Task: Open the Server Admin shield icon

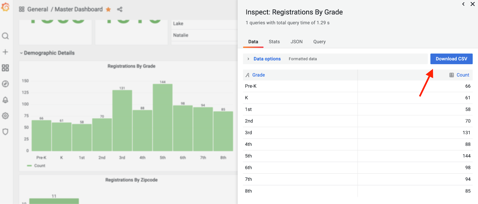Action: coord(5,132)
